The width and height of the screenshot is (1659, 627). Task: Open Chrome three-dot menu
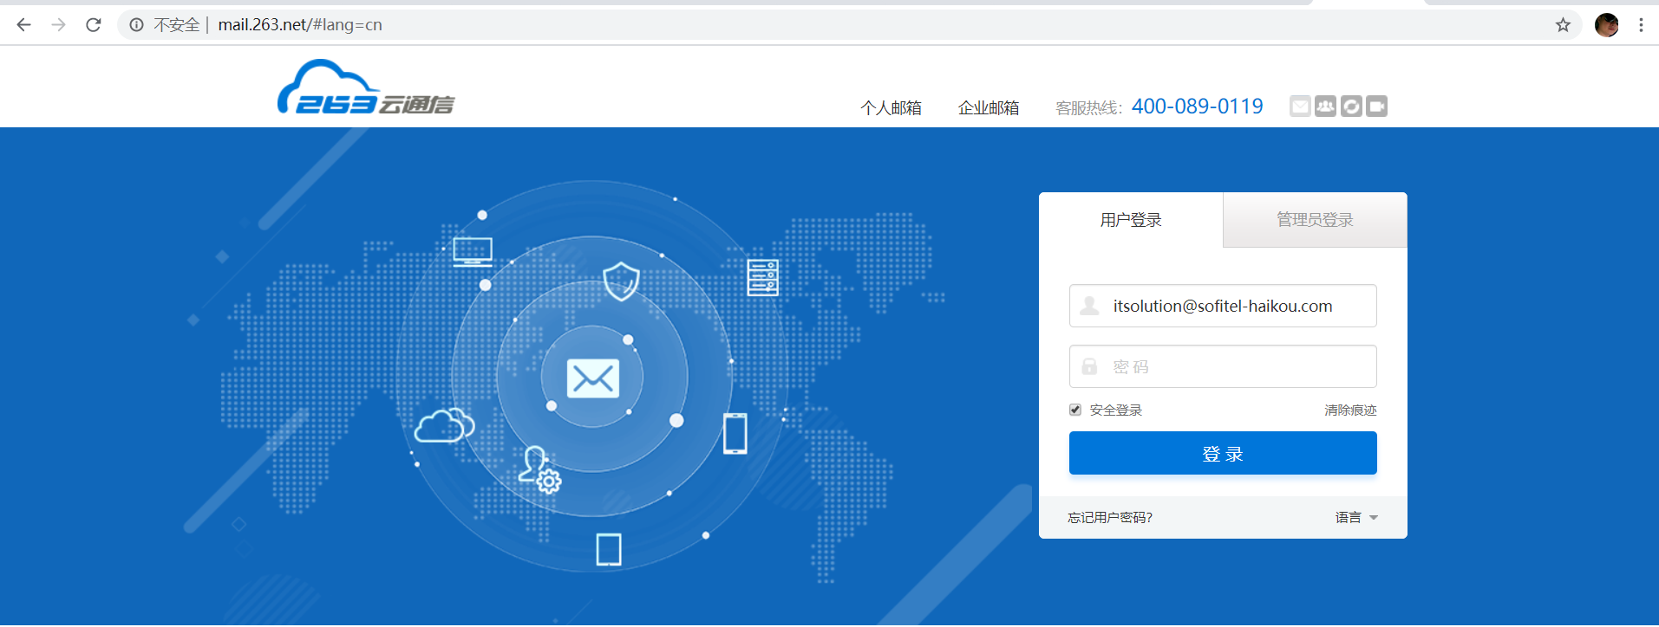pos(1641,25)
